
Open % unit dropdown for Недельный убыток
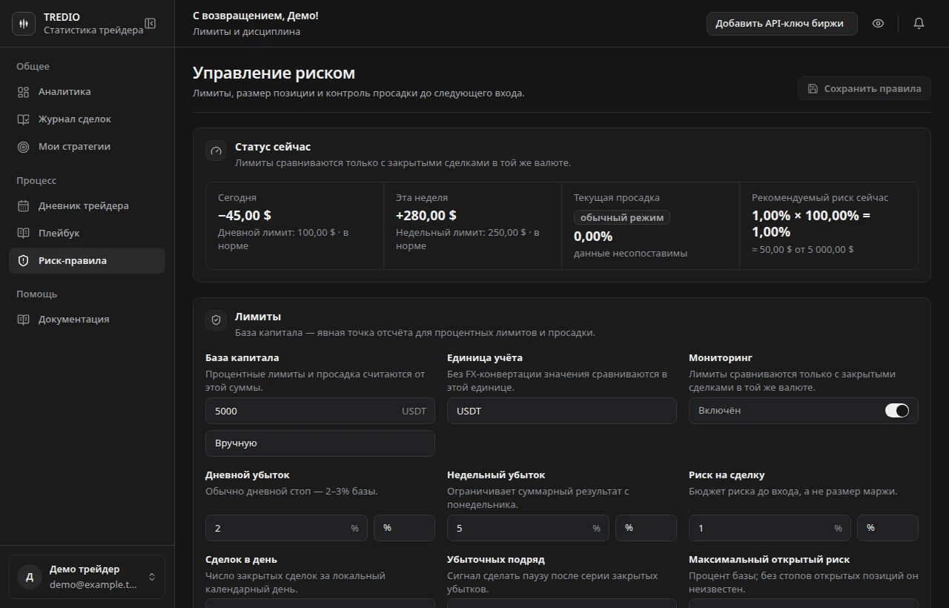646,528
